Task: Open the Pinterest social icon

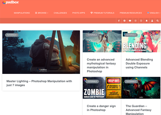Action: (124, 21)
